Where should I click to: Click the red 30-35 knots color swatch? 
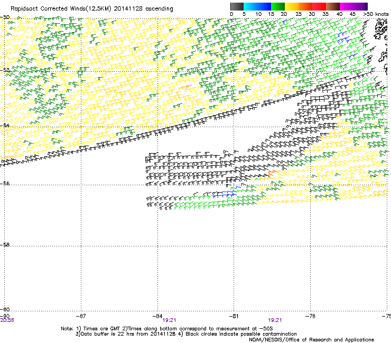319,6
